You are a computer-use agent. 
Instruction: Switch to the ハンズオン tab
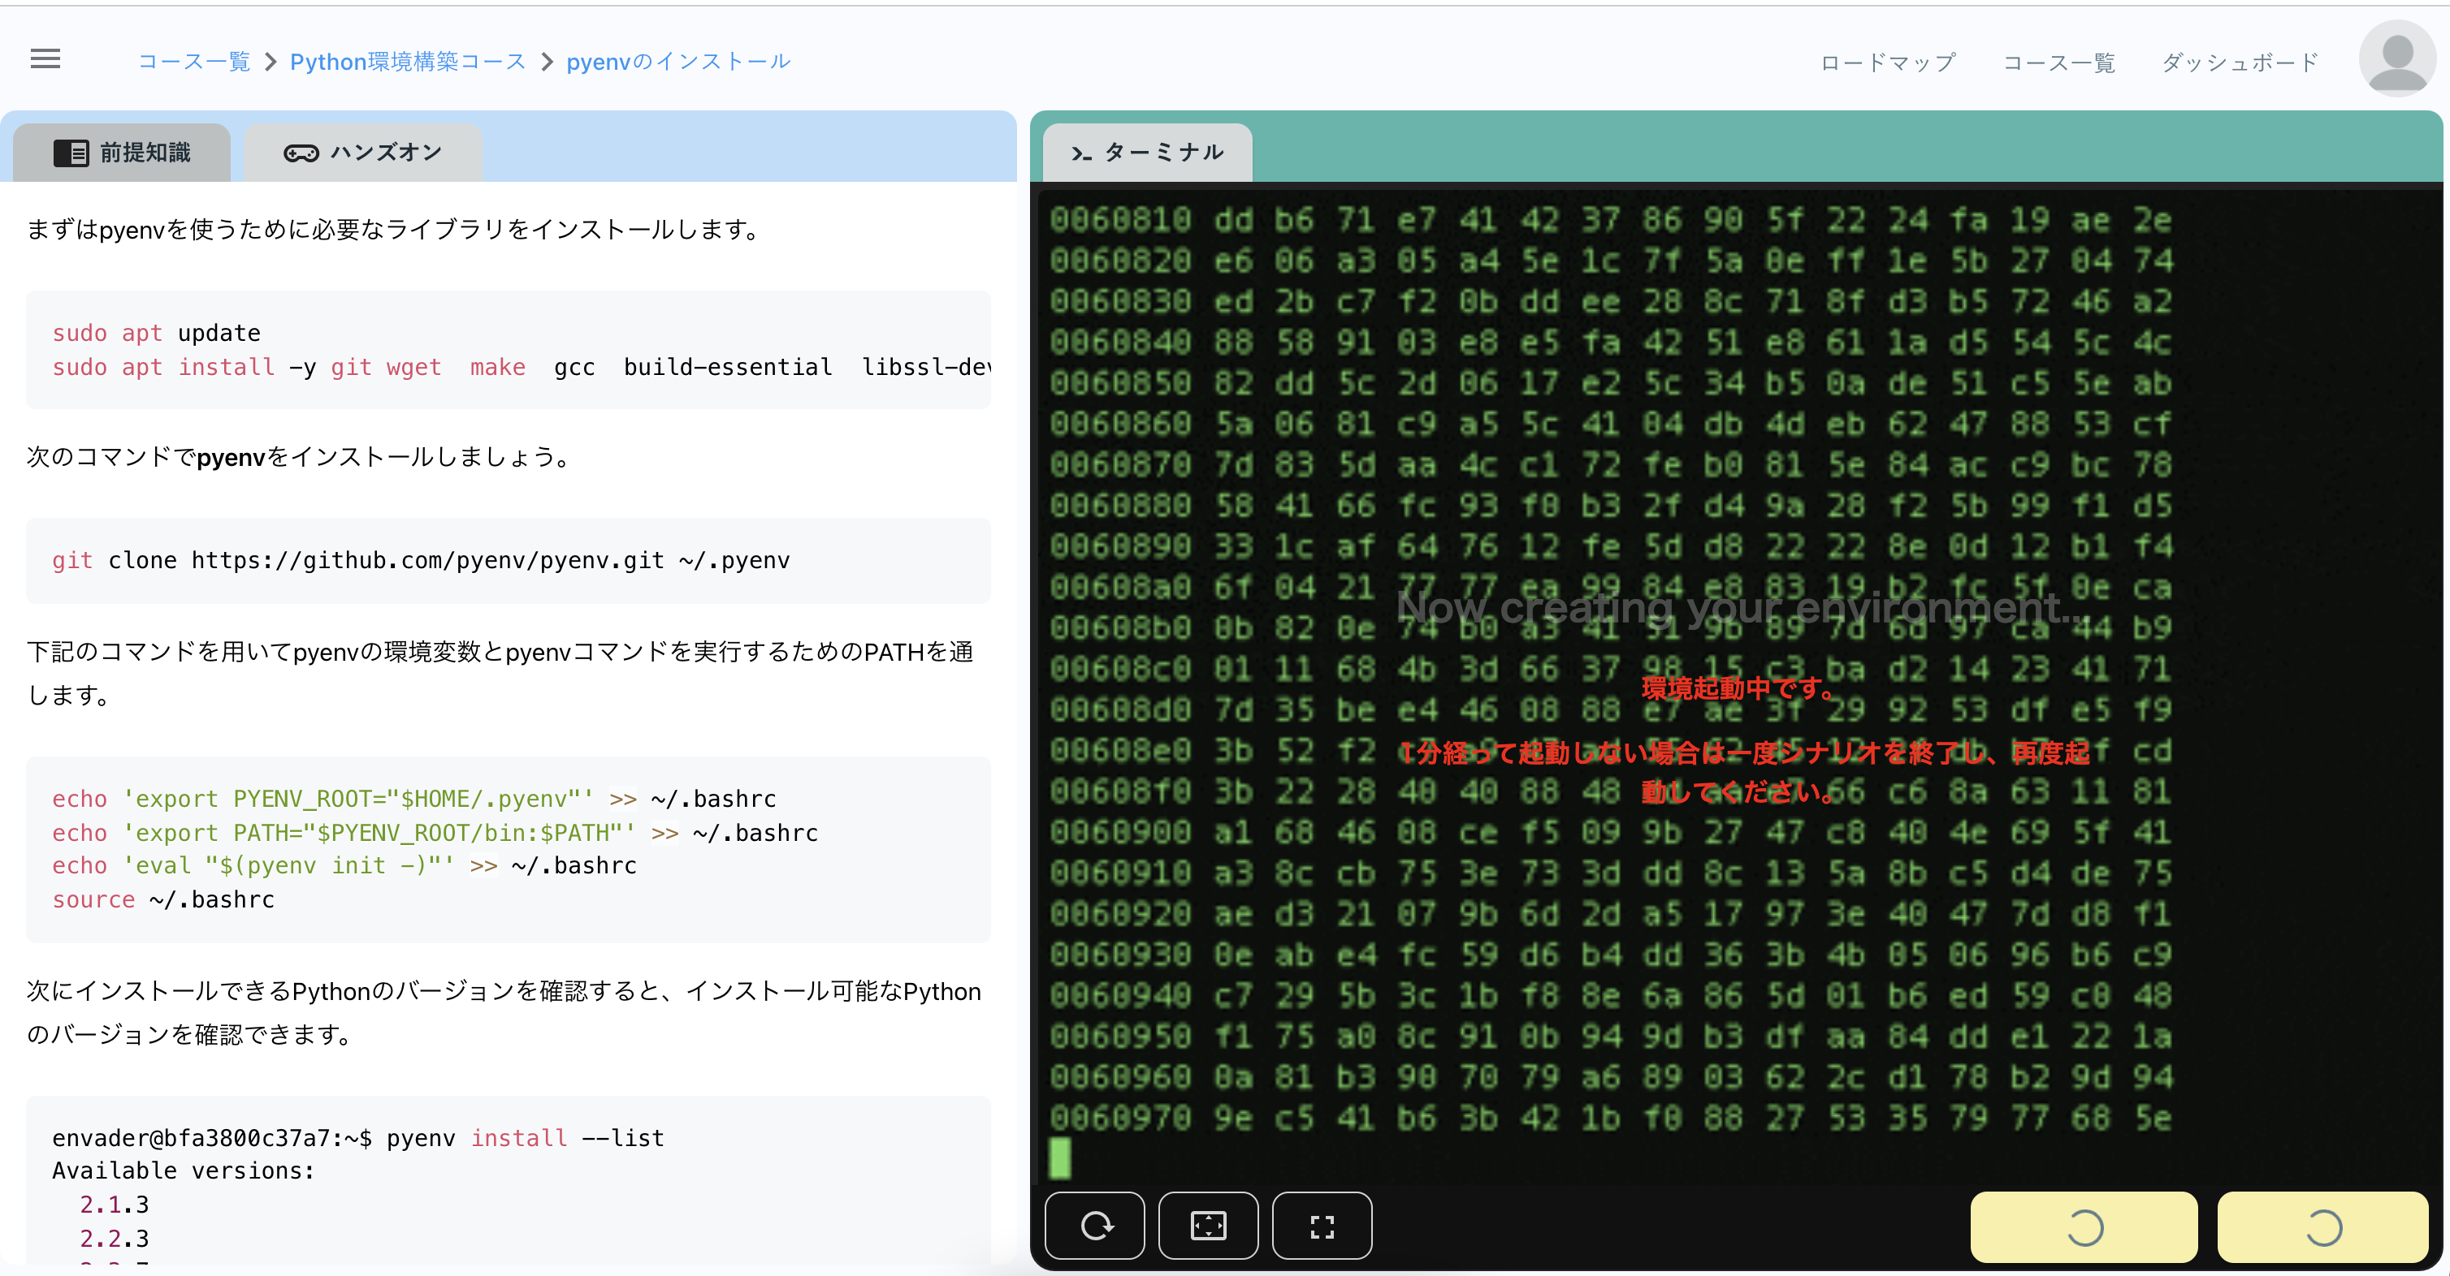click(x=362, y=151)
